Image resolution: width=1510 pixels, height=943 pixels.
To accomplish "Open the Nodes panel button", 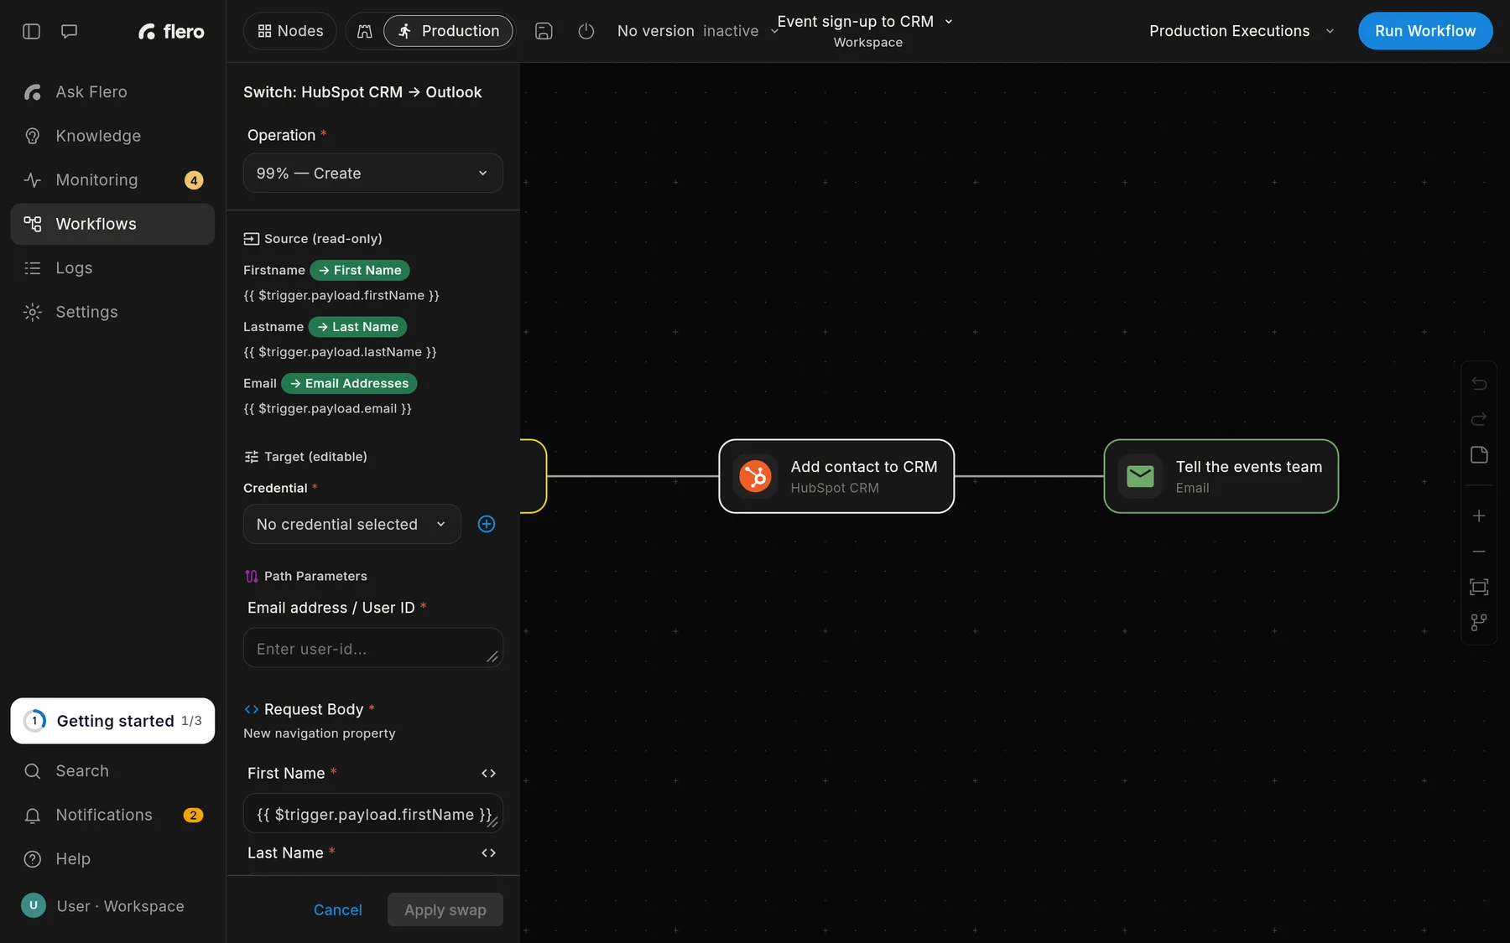I will click(290, 31).
